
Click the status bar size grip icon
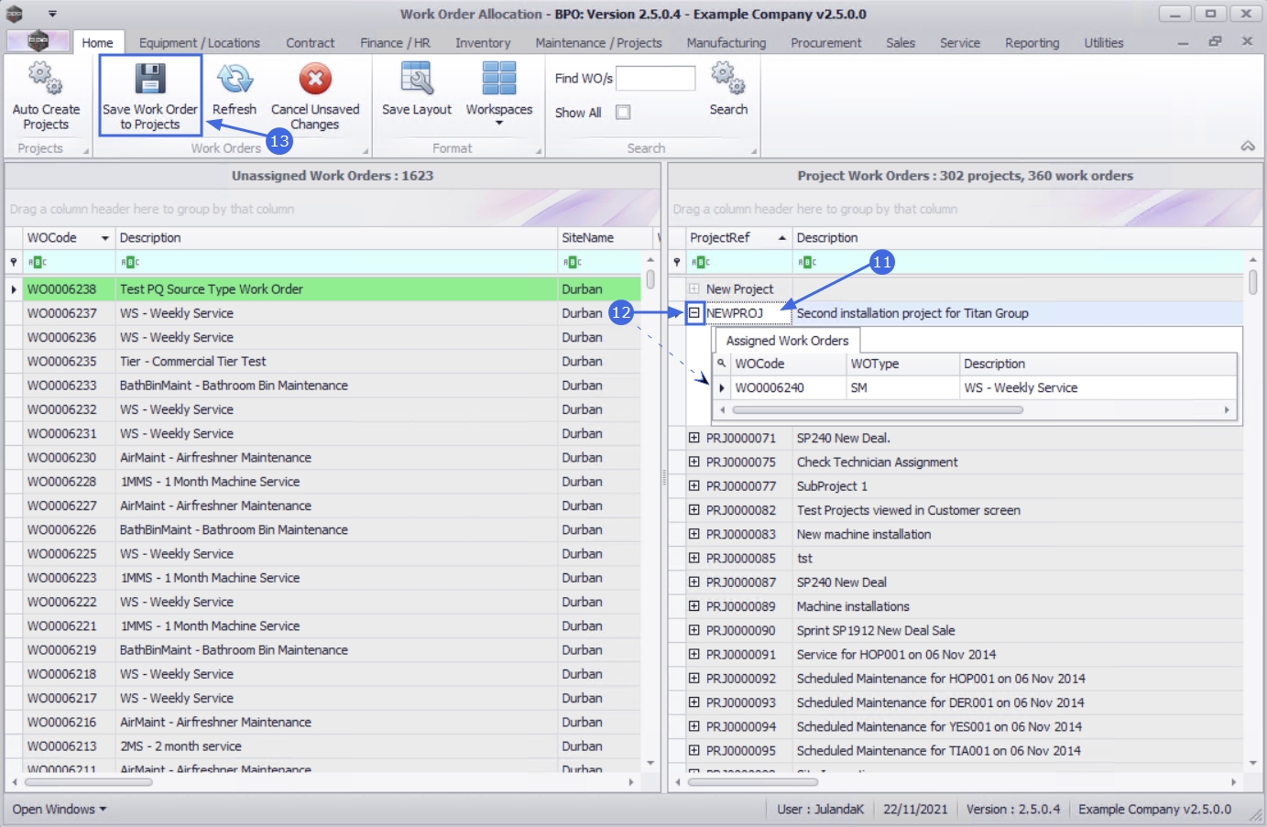[1256, 815]
